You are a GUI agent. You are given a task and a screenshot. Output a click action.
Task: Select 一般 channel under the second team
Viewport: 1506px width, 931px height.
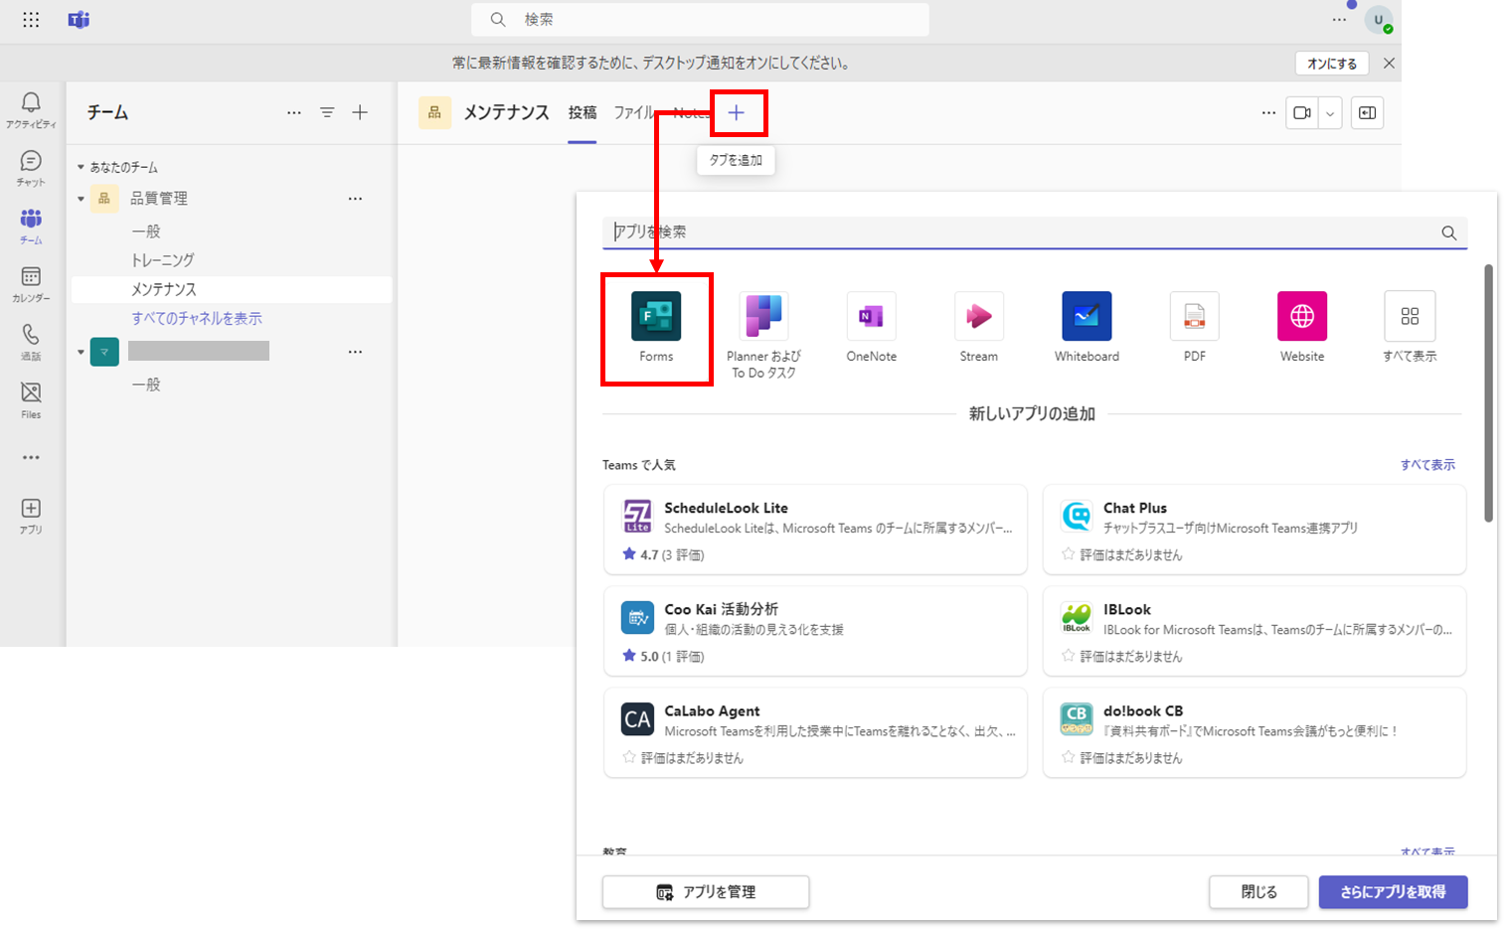click(x=146, y=385)
